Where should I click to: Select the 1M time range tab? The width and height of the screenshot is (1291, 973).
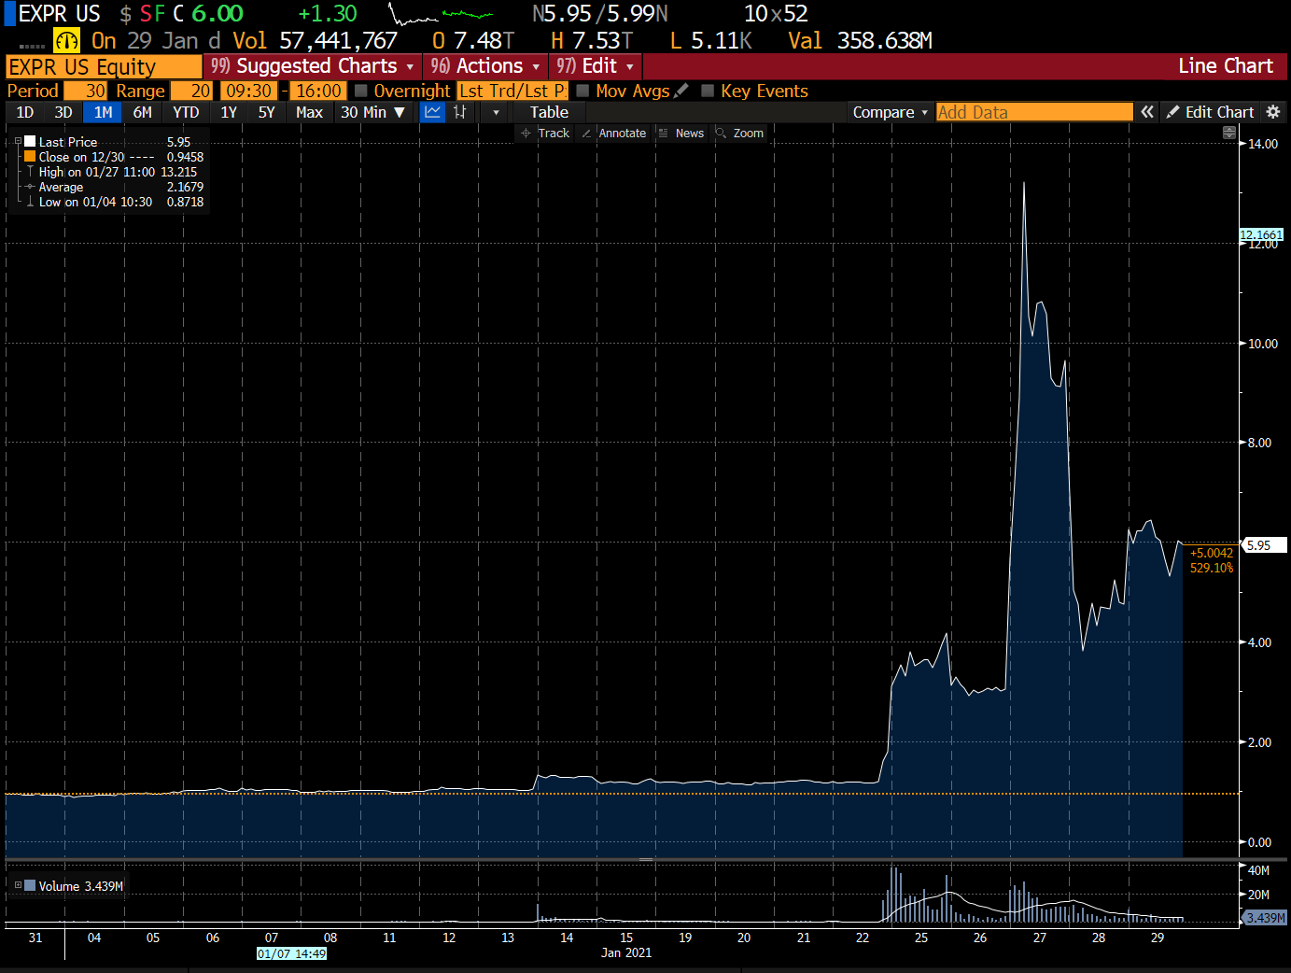click(x=103, y=112)
